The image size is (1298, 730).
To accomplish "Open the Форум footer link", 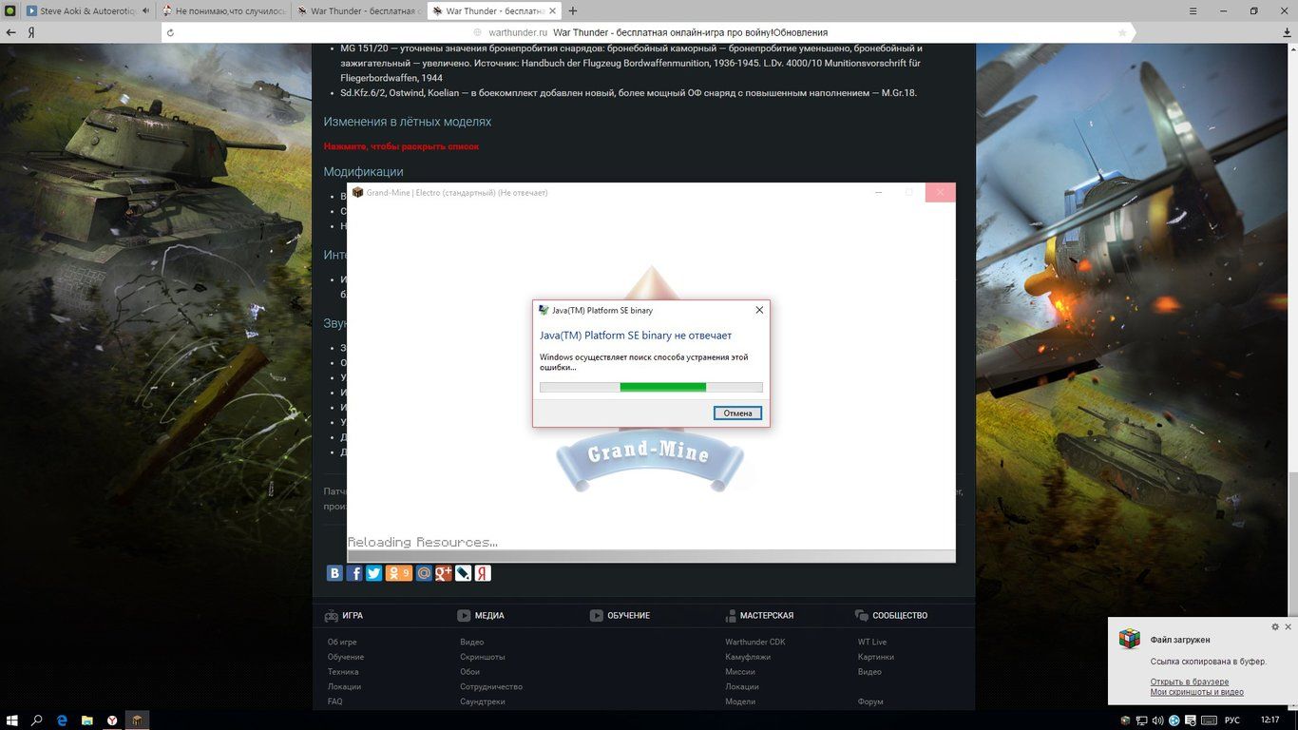I will 870,701.
